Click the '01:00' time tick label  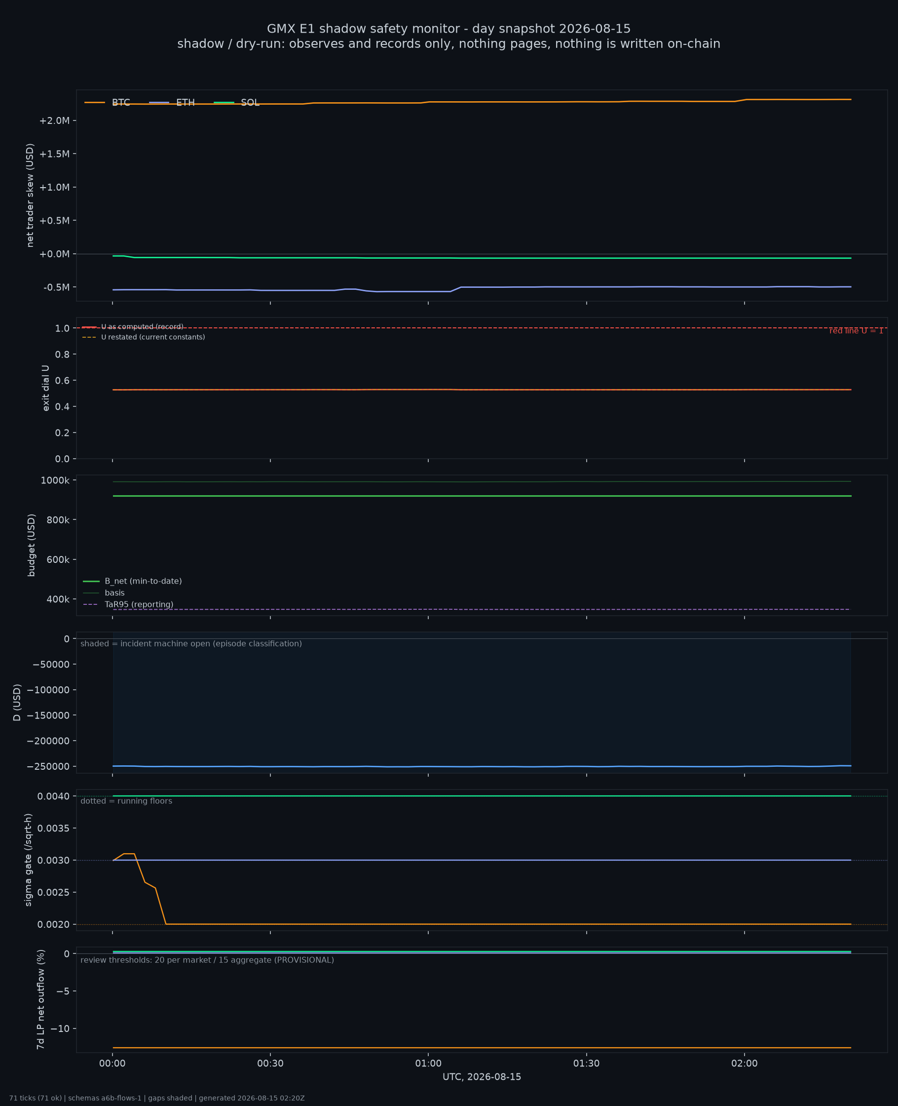click(x=428, y=1064)
